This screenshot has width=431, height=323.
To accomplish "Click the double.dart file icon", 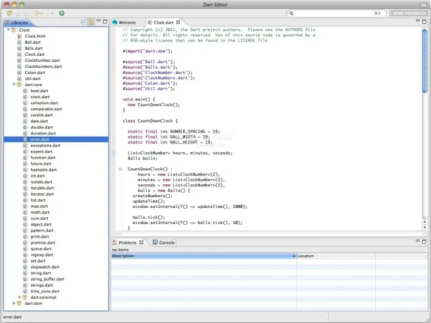I will pyautogui.click(x=26, y=127).
